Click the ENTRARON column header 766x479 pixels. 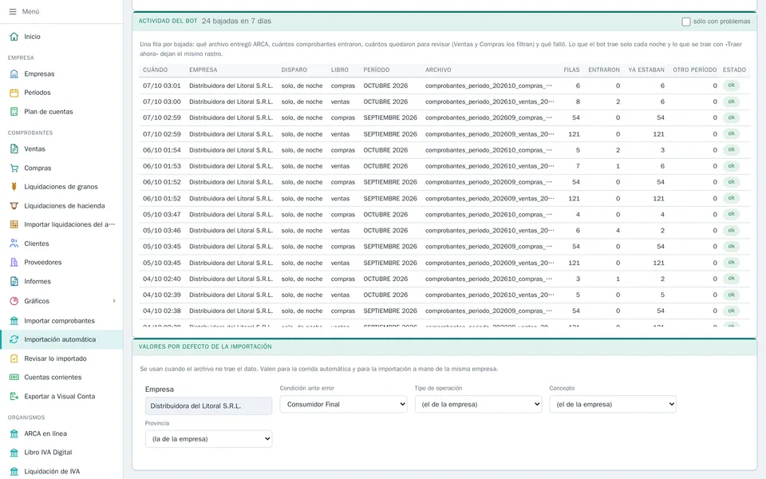(x=604, y=70)
